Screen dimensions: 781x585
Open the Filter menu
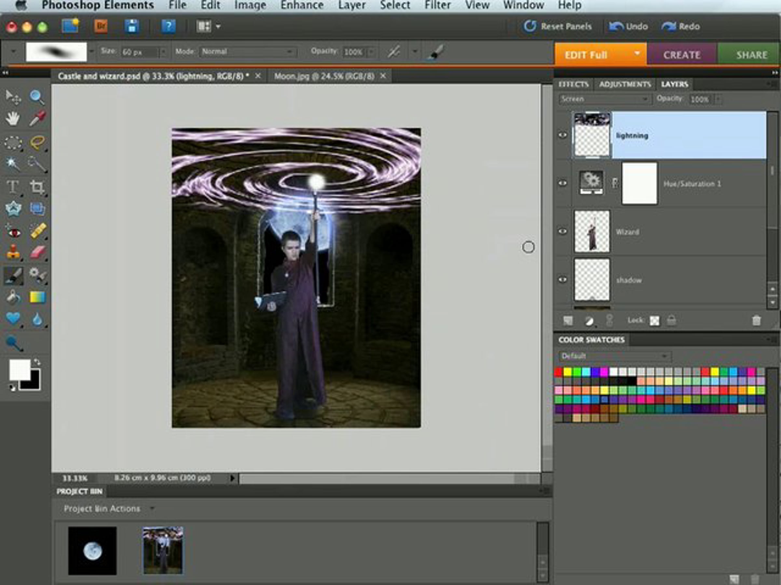pos(437,5)
